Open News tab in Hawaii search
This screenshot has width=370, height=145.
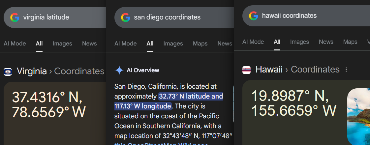point(326,42)
